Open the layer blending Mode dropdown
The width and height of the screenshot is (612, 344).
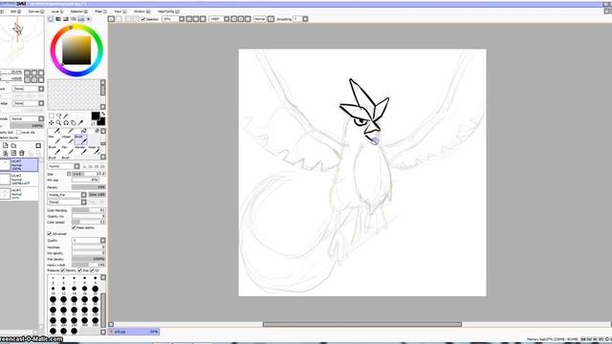[x=27, y=118]
